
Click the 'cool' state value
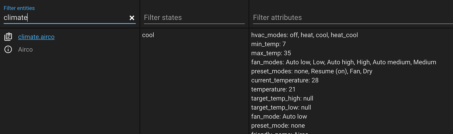148,35
